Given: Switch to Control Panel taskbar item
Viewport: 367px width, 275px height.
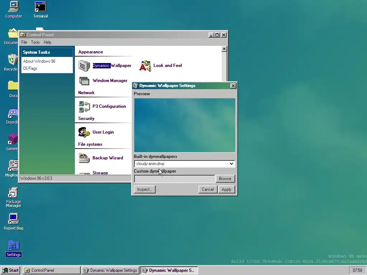Looking at the screenshot, I should pos(51,270).
